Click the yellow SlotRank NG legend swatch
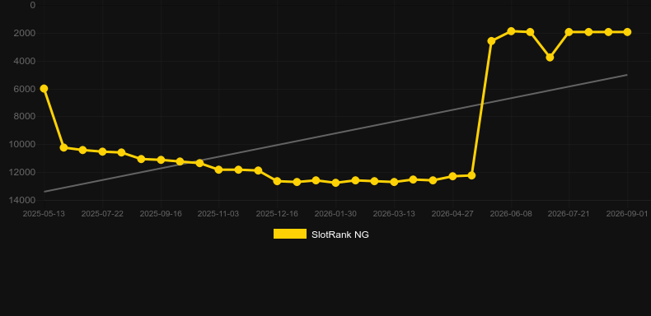 pos(290,234)
